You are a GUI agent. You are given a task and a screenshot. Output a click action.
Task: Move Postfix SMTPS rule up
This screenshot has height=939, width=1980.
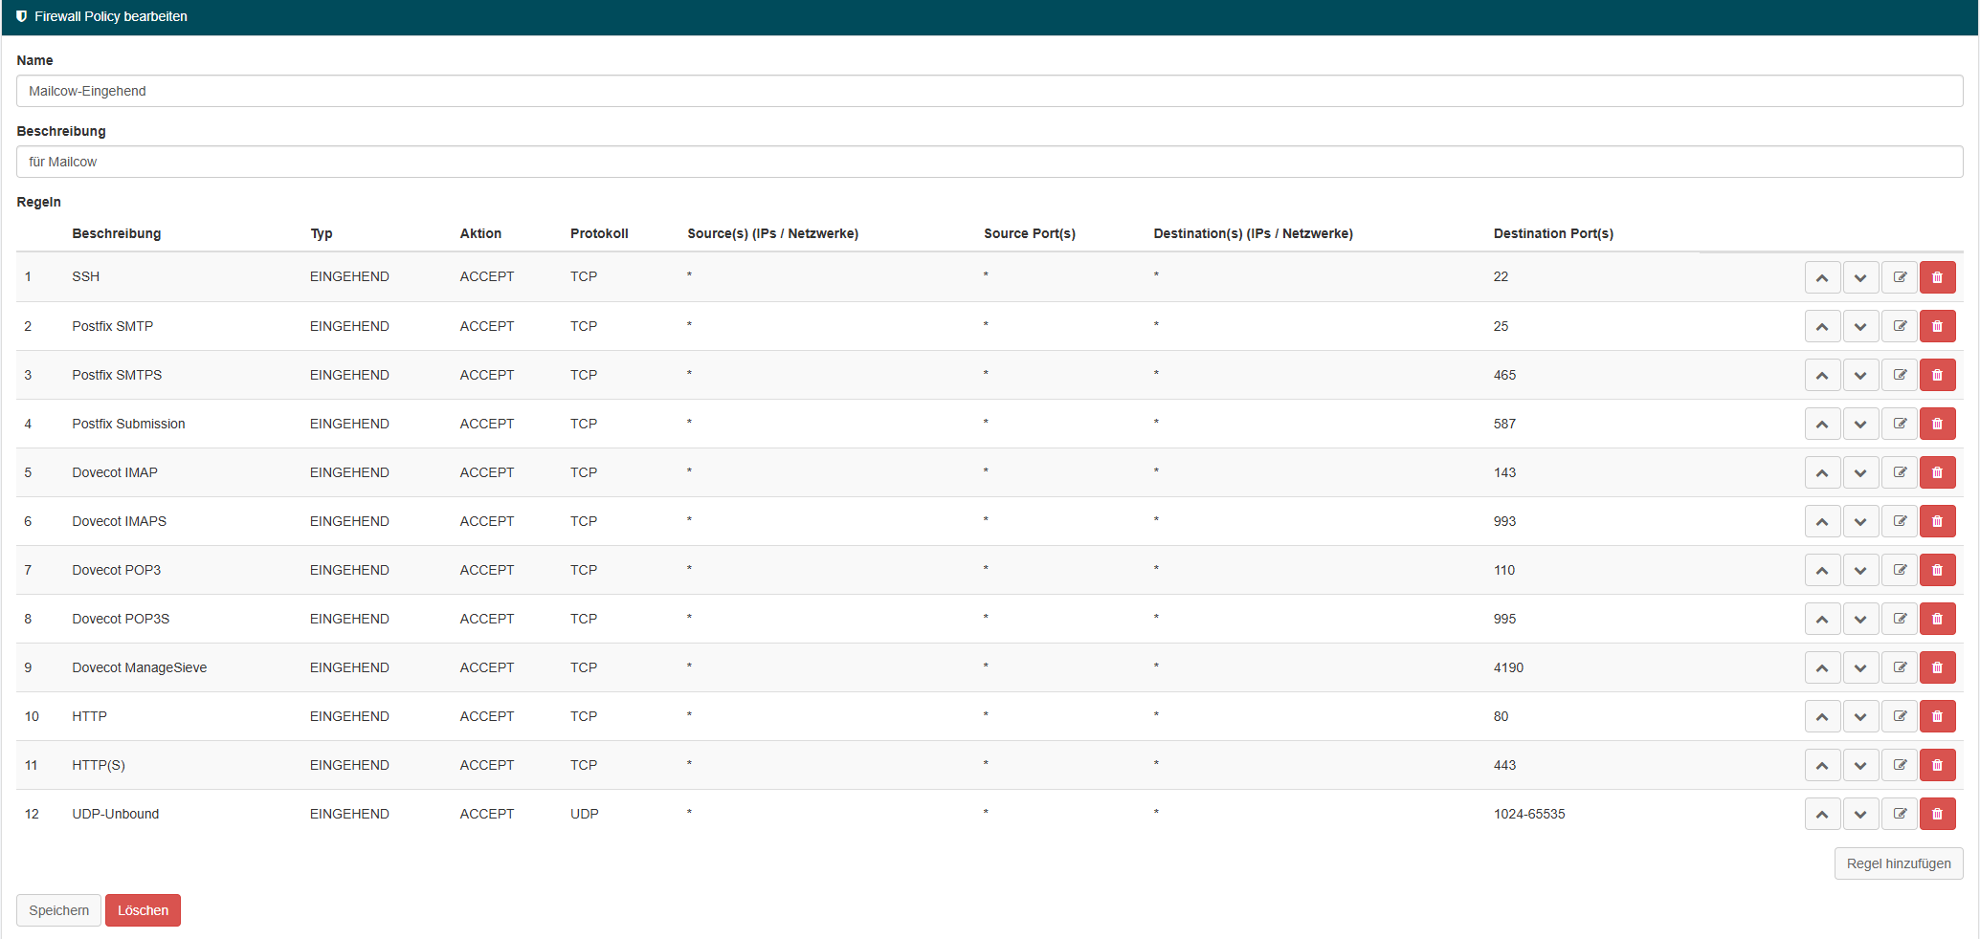click(x=1822, y=375)
